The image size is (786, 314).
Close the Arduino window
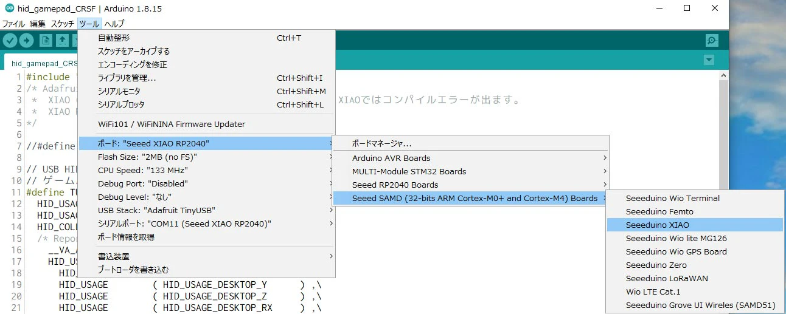pyautogui.click(x=715, y=9)
